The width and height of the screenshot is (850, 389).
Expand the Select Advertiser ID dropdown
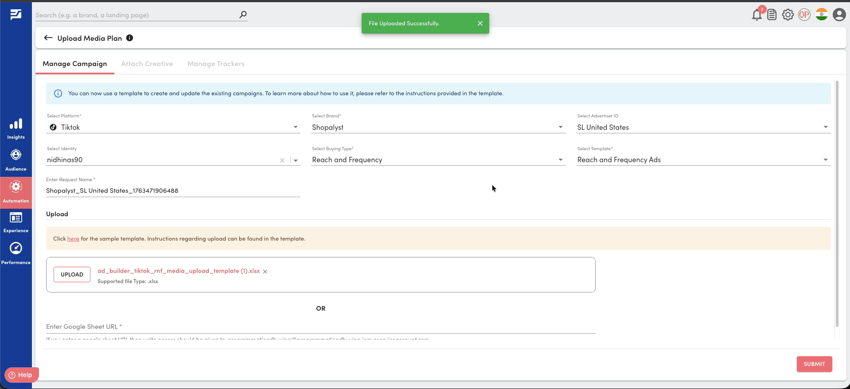[x=826, y=127]
